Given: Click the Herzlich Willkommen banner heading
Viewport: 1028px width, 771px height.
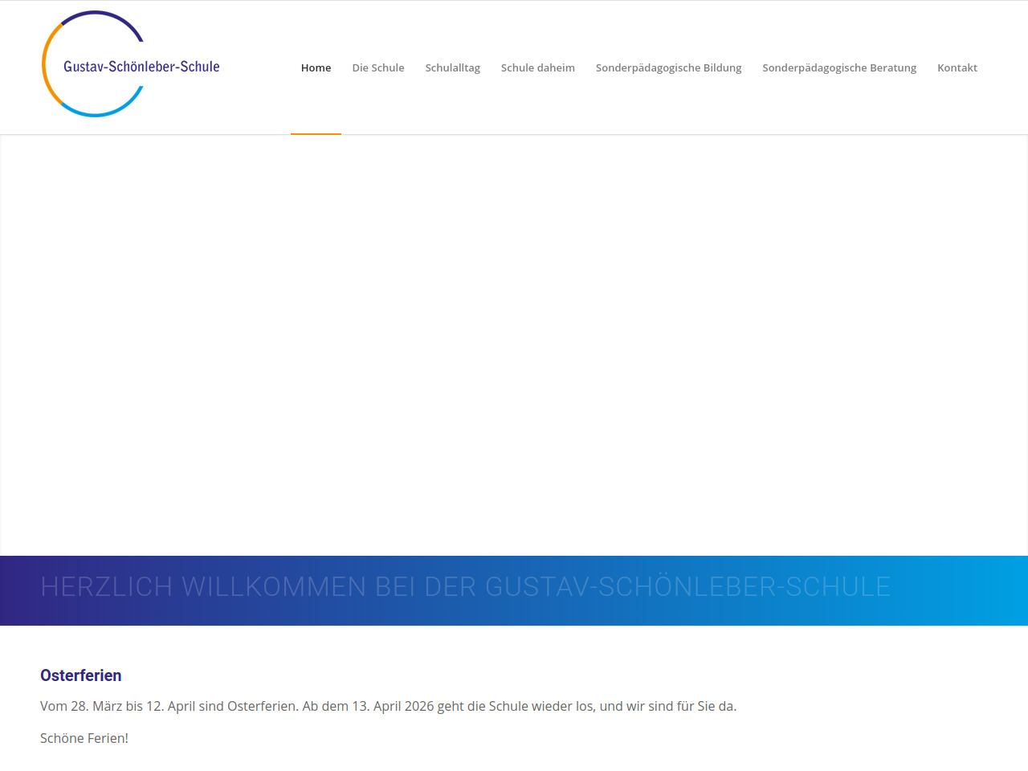Looking at the screenshot, I should pos(466,587).
